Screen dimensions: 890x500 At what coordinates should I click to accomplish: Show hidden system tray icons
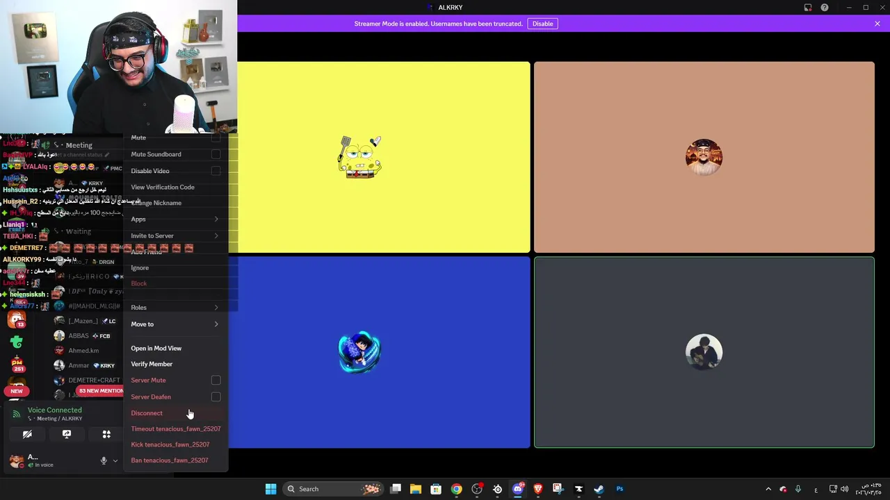[x=768, y=489]
